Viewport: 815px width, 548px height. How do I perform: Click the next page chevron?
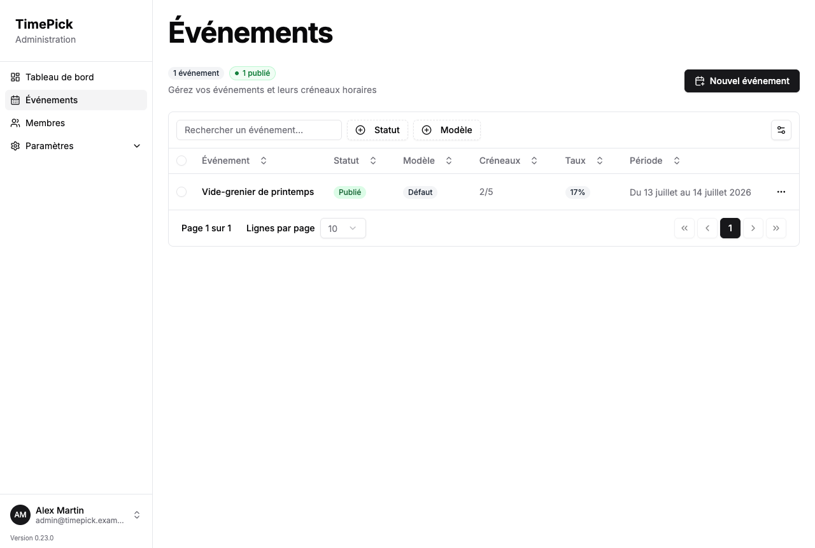pos(753,228)
